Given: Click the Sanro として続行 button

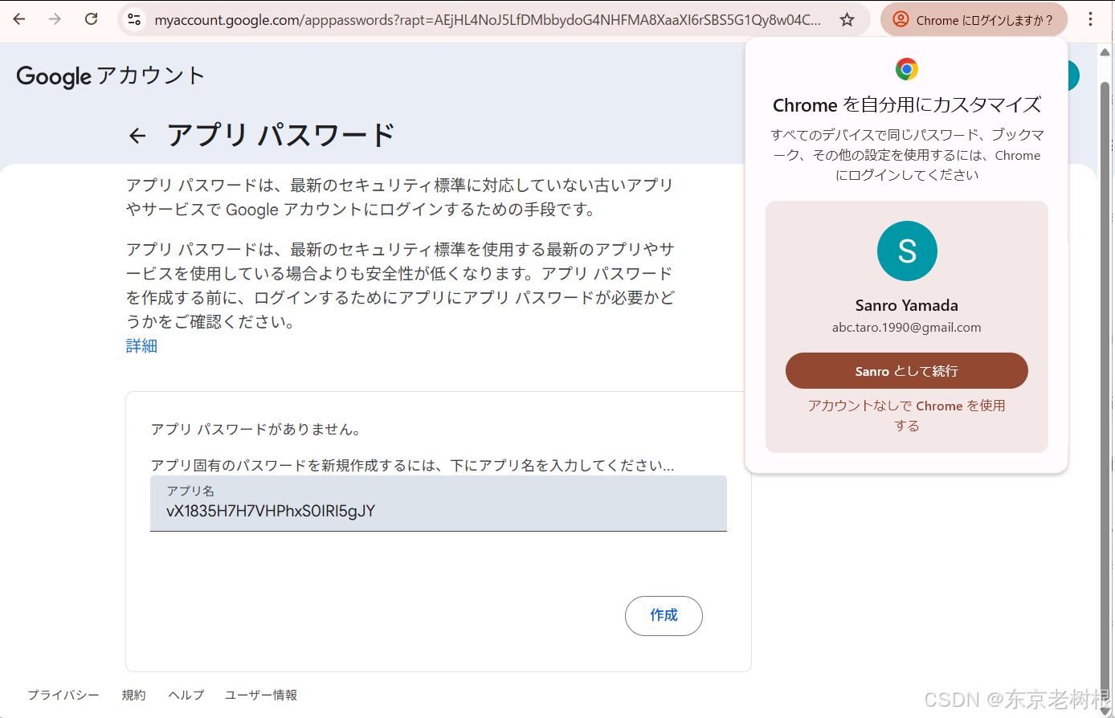Looking at the screenshot, I should 906,371.
